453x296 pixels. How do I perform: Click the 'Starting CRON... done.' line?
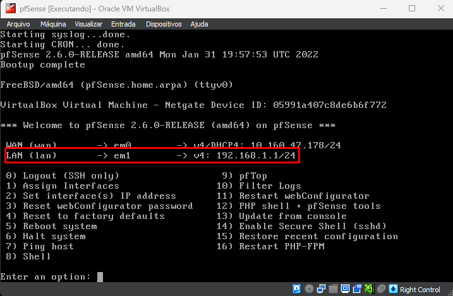tap(63, 44)
